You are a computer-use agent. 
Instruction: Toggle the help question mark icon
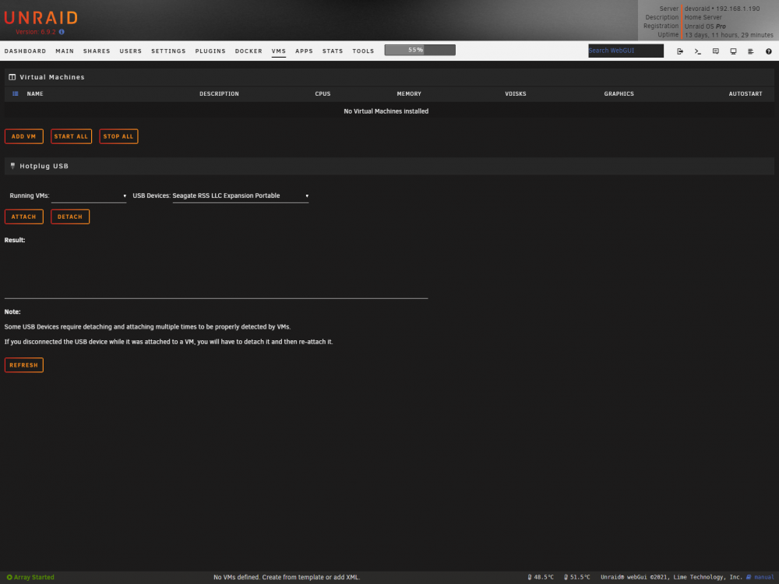pos(769,51)
